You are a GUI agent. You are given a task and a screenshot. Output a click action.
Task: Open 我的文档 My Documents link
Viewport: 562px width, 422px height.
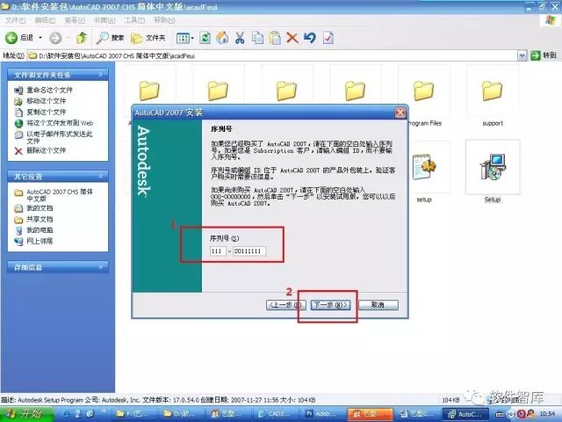[x=40, y=208]
